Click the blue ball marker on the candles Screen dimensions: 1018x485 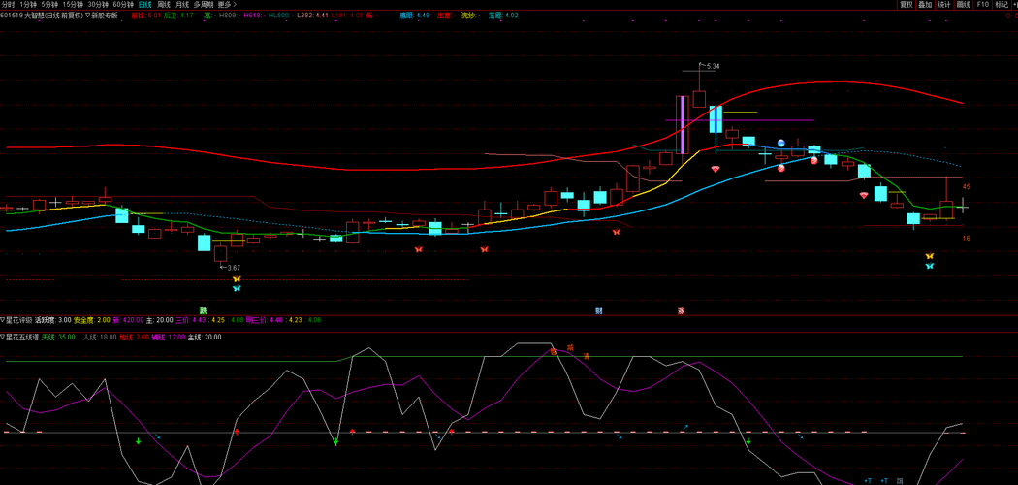pos(781,143)
